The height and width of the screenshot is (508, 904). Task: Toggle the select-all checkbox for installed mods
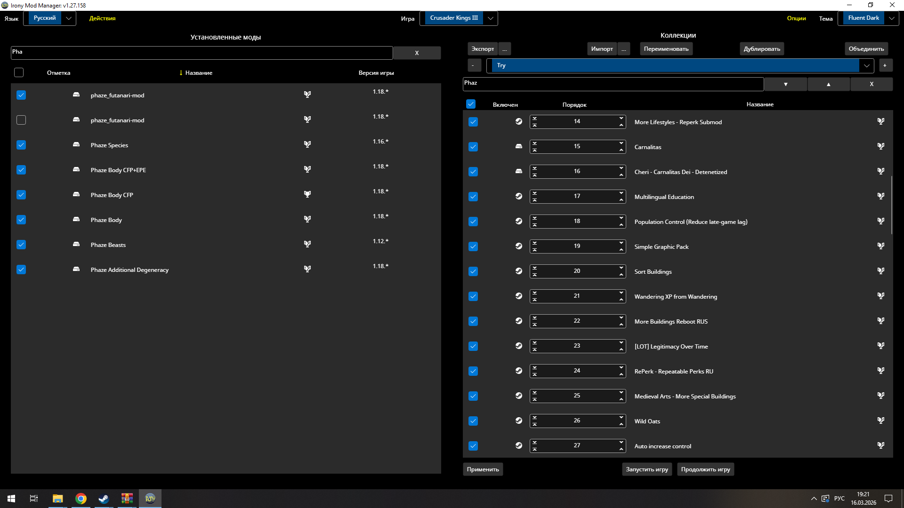click(x=19, y=72)
